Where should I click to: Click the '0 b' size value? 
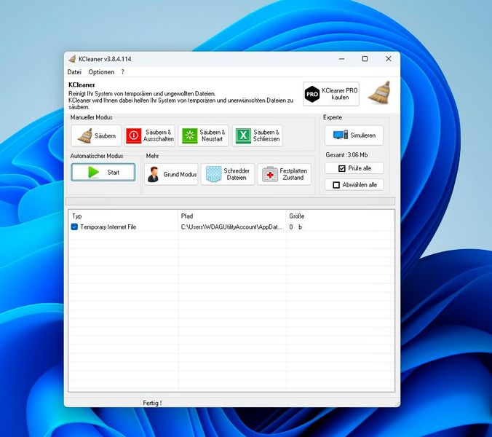click(295, 227)
